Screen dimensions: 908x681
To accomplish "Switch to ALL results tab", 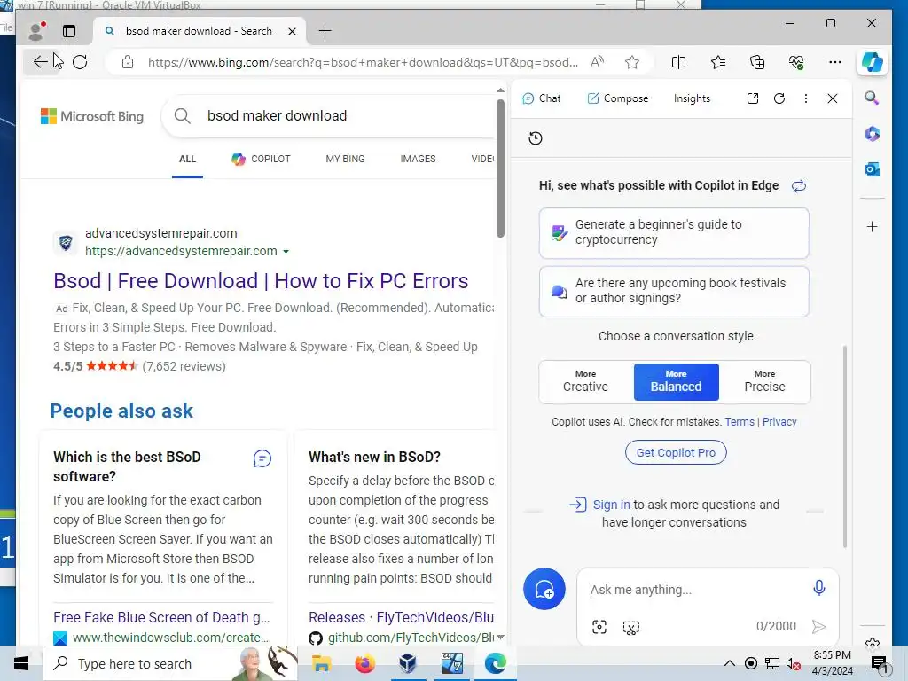I will pos(187,159).
